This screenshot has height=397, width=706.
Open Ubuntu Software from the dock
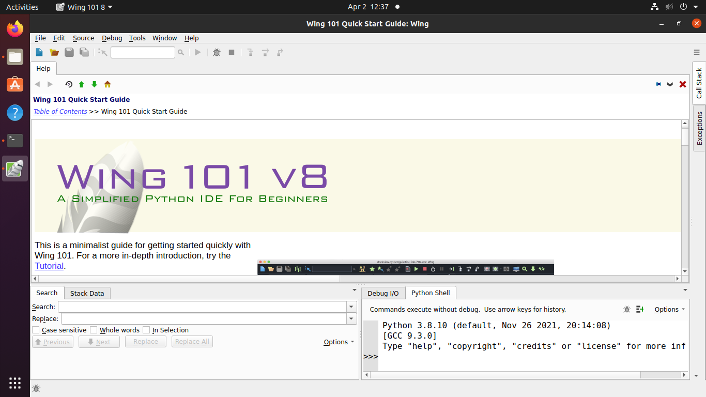click(x=15, y=84)
